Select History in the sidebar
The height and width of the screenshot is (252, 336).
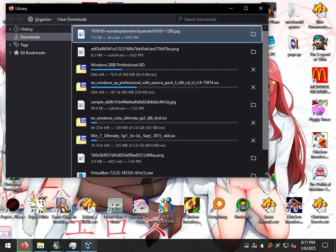click(x=26, y=29)
